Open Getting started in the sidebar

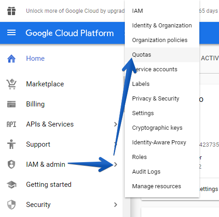[x=49, y=185]
